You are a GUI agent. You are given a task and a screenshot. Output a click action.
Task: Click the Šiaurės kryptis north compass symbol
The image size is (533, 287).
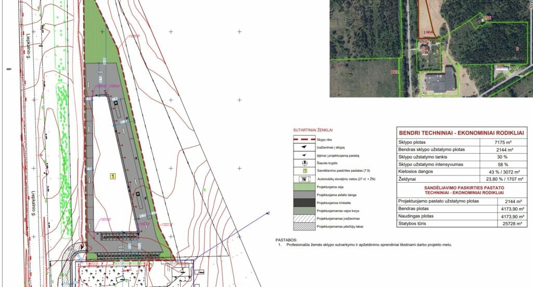coord(304,163)
